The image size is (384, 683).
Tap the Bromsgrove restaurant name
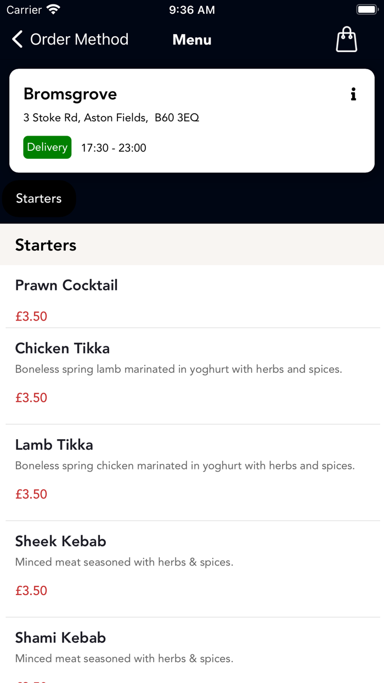click(x=70, y=94)
